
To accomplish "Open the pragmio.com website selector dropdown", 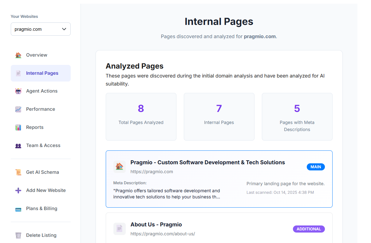I will point(41,29).
